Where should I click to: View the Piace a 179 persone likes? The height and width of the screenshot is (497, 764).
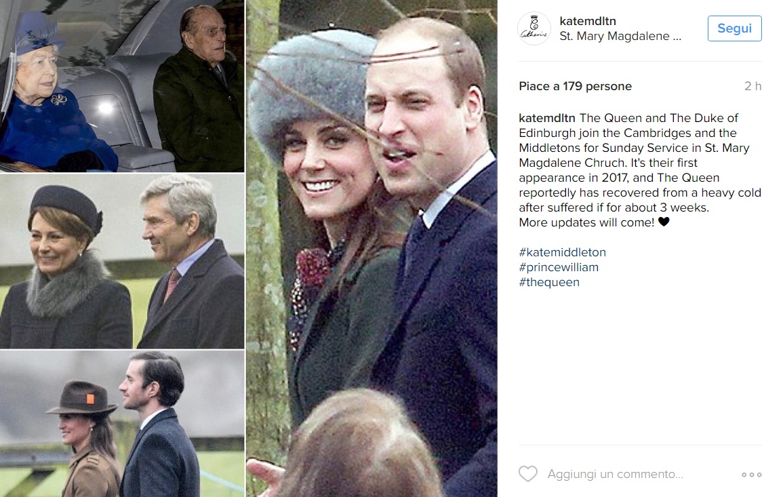tap(575, 86)
